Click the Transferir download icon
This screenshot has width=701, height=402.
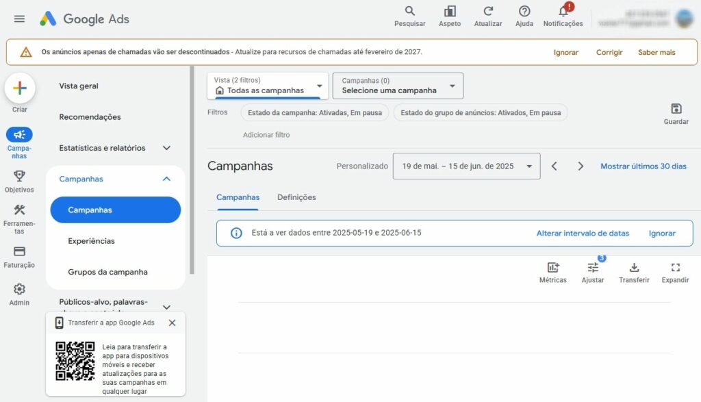634,268
